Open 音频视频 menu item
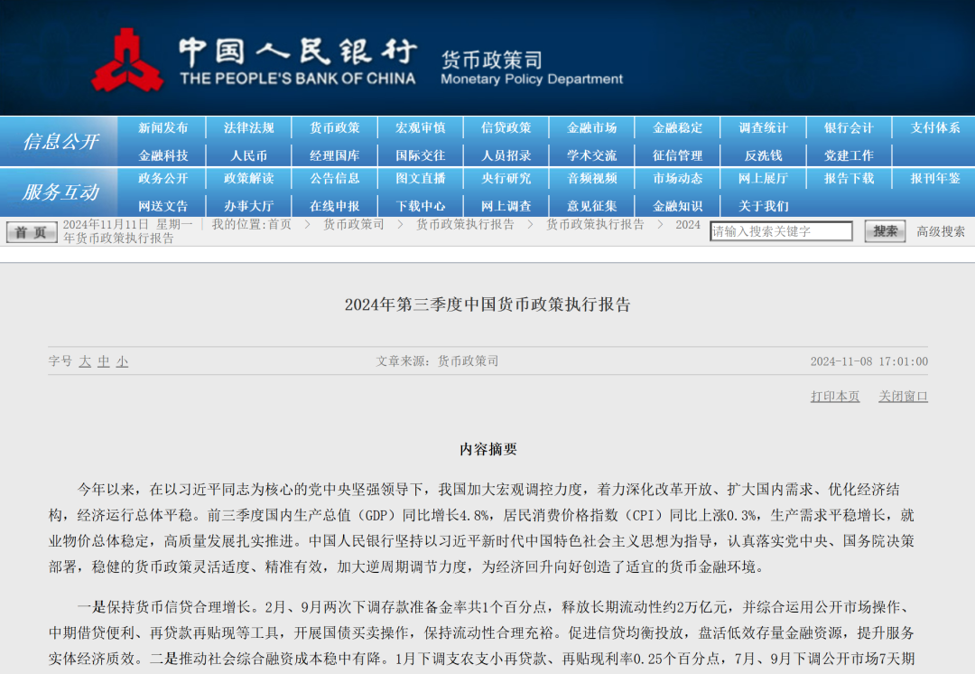This screenshot has width=975, height=674. point(592,178)
